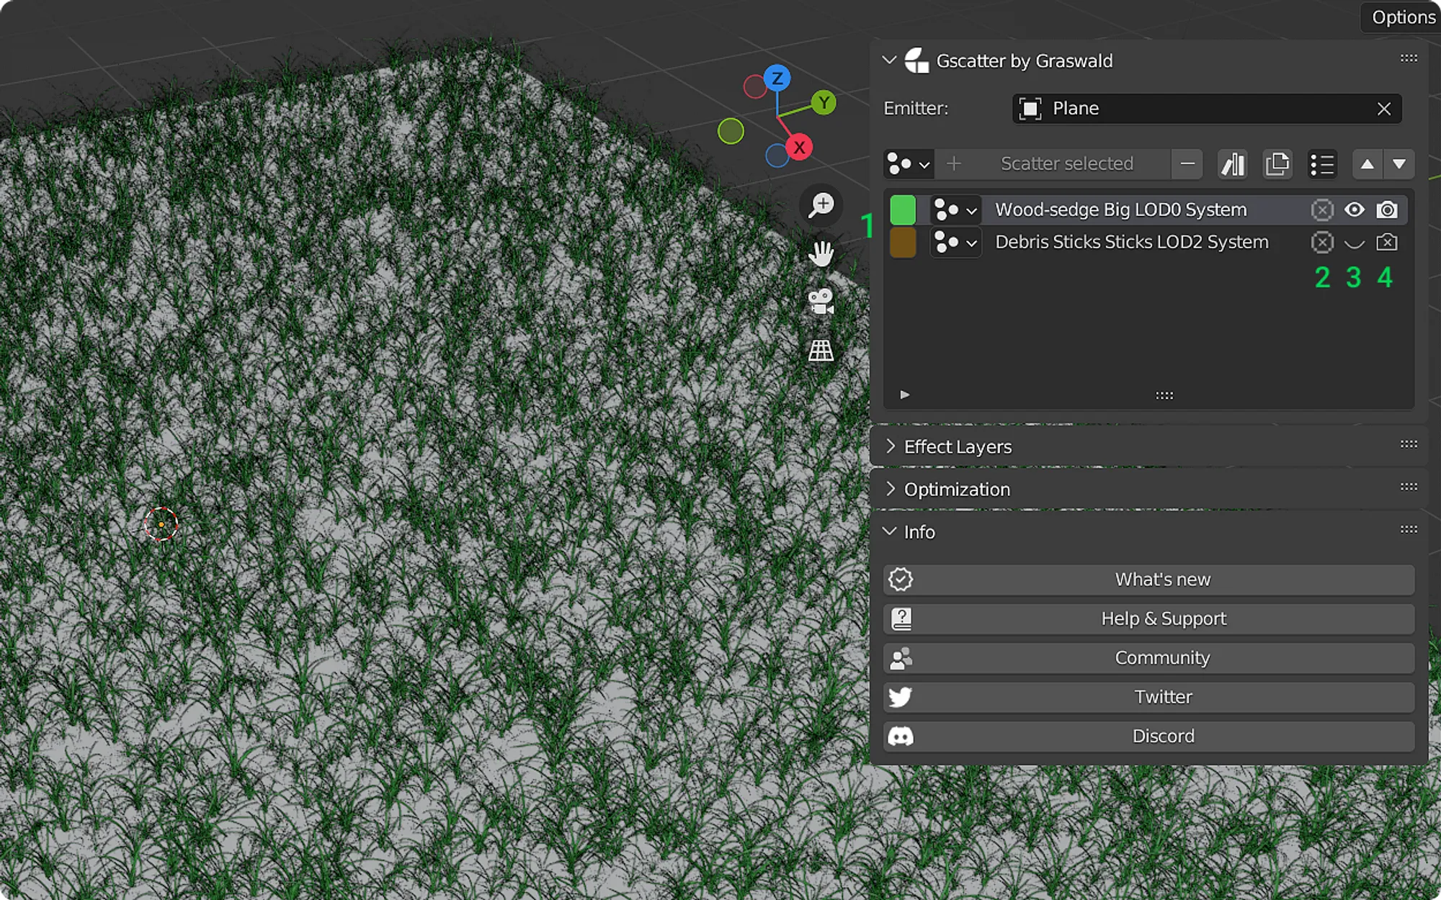Click the duplicate scatter system icon
Screen dimensions: 1441x900
pos(1277,164)
